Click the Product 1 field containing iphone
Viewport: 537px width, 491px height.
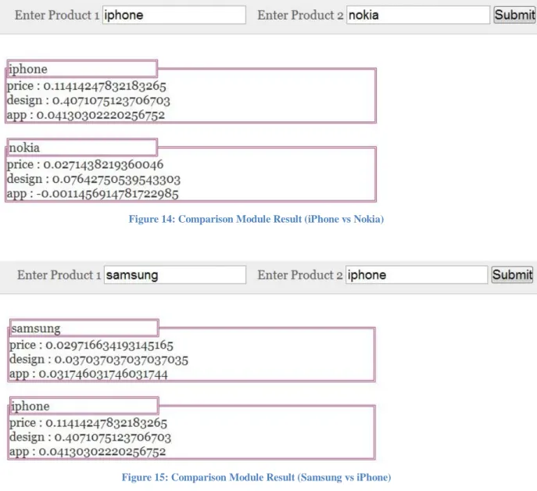[x=174, y=15]
